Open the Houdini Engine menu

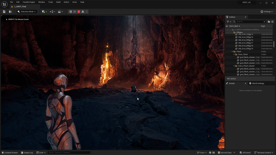(x=29, y=2)
